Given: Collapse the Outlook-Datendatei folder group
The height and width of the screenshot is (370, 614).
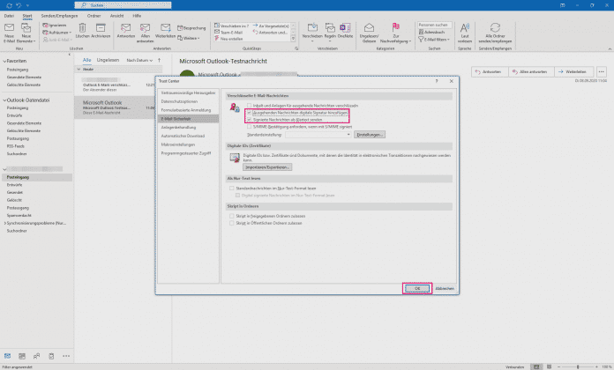Looking at the screenshot, I should (4, 100).
